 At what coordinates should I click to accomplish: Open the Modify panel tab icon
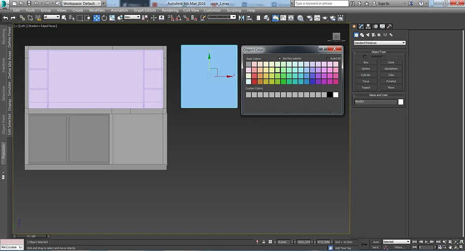pyautogui.click(x=361, y=26)
